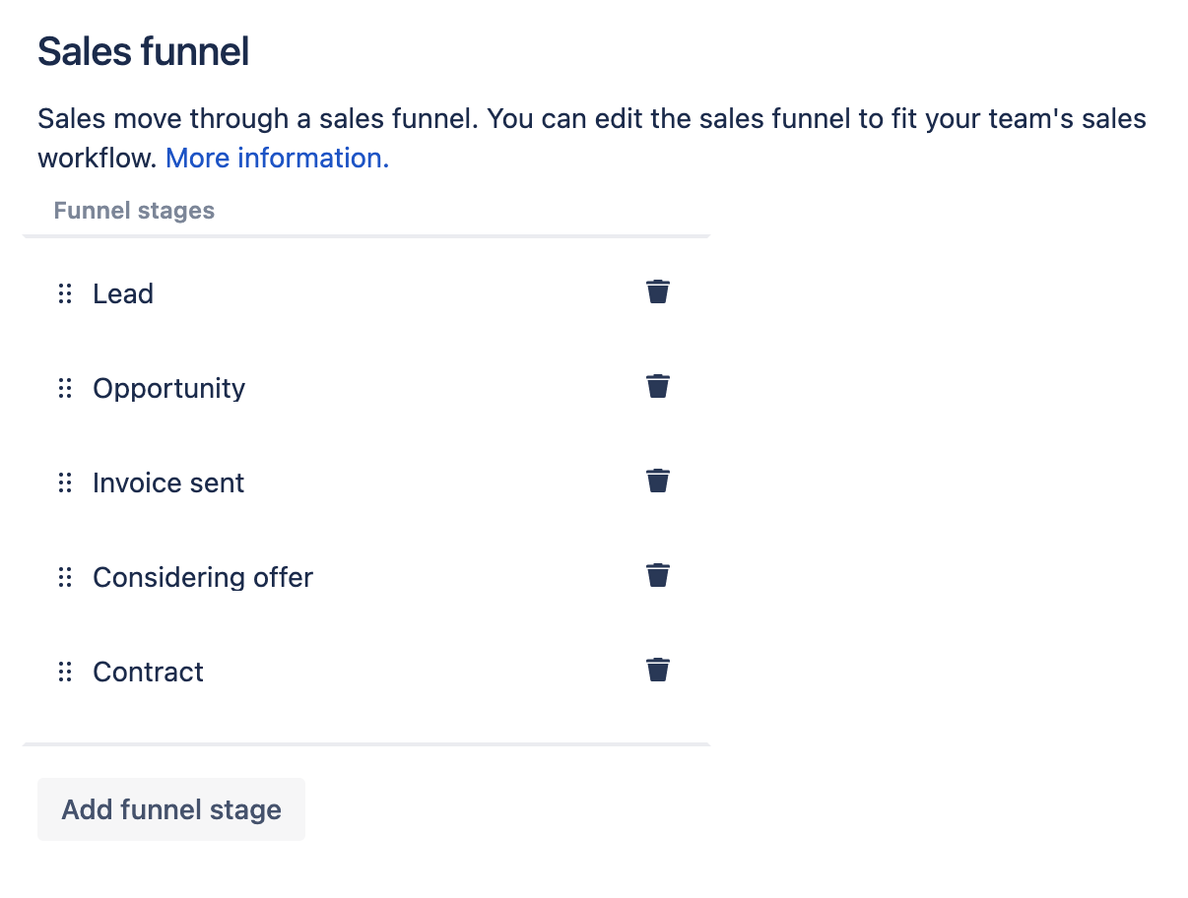Click the Contract row trash icon
The image size is (1188, 898).
(x=657, y=670)
